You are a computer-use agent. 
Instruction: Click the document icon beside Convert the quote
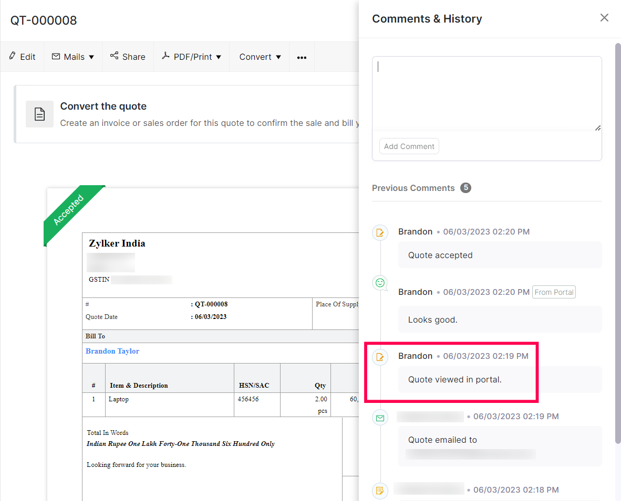click(39, 114)
